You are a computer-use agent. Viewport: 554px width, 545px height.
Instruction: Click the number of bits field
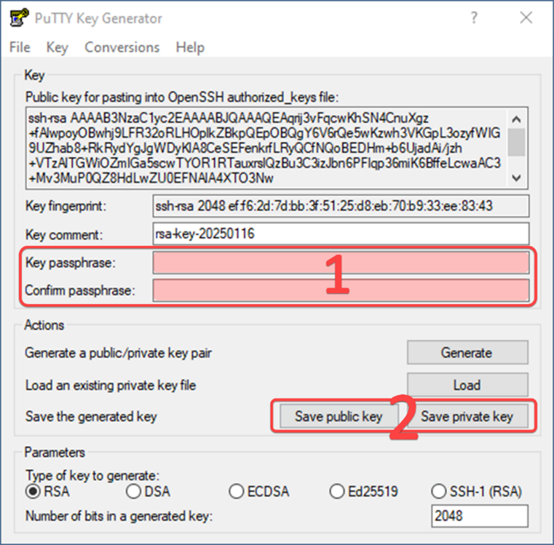point(480,516)
